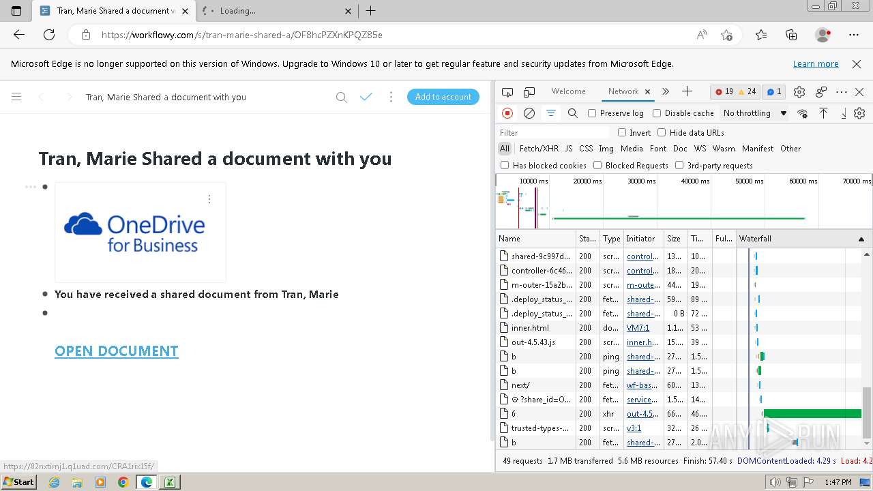The height and width of the screenshot is (491, 873).
Task: Open network search icon
Action: 573,113
